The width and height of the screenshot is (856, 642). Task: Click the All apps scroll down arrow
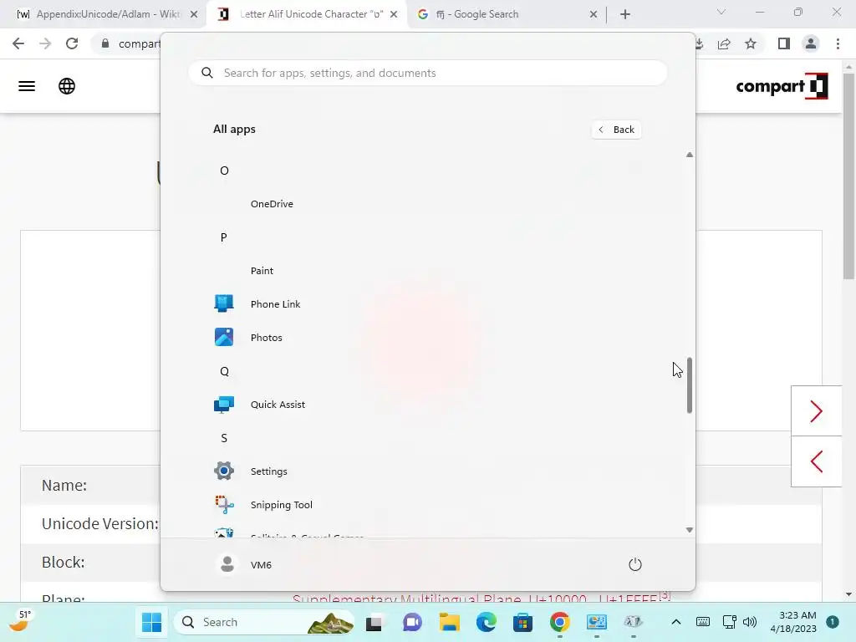690,529
